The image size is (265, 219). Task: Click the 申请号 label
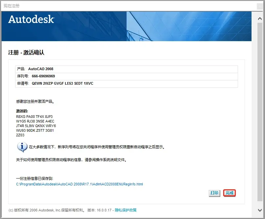click(x=23, y=83)
